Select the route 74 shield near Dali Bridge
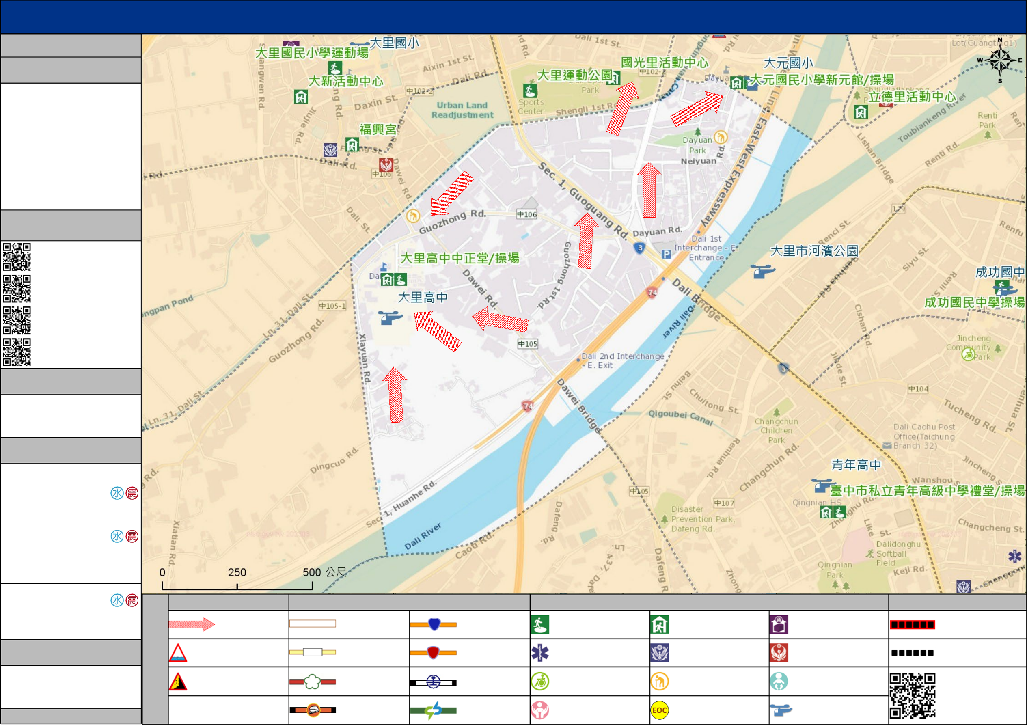 652,293
